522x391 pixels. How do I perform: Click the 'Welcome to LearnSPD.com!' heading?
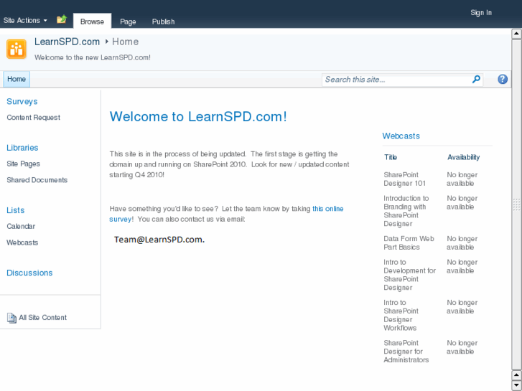[198, 116]
